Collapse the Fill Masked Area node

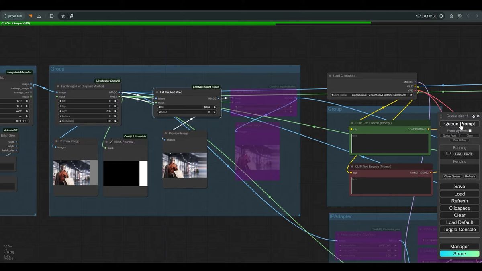click(157, 92)
